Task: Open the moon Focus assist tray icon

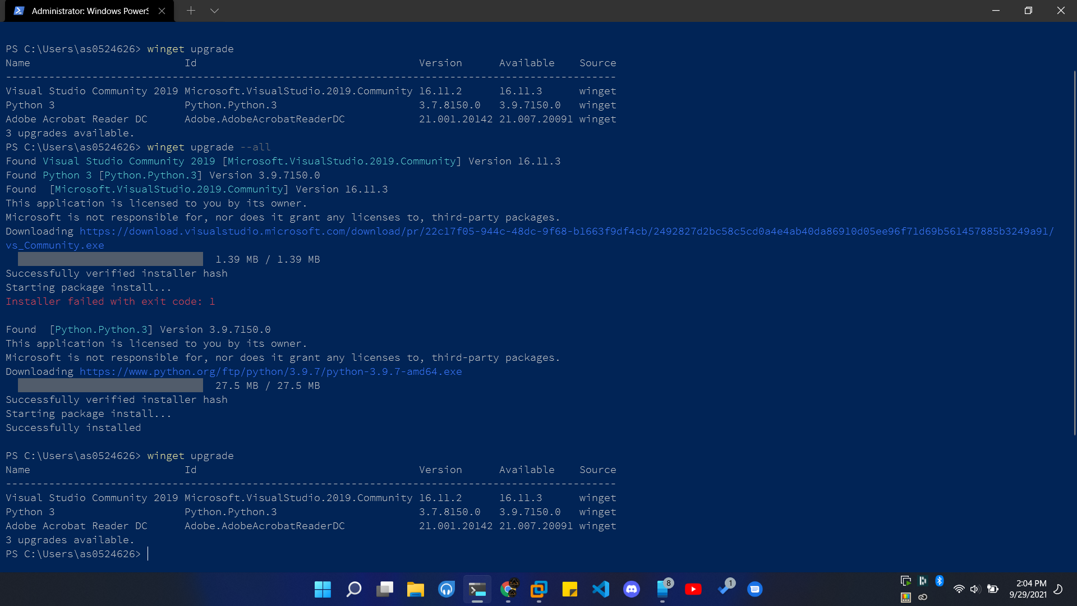Action: click(1058, 589)
